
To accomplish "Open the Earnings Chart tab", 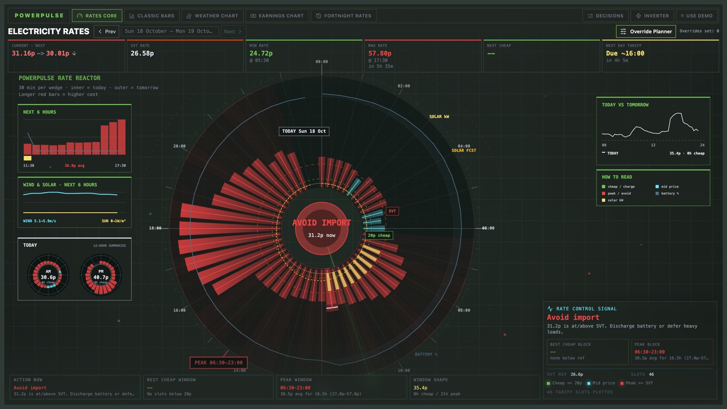I will (277, 15).
